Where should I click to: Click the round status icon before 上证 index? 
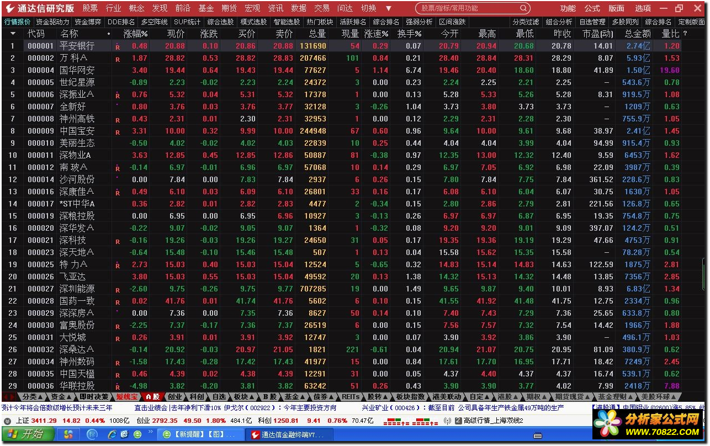[x=7, y=421]
